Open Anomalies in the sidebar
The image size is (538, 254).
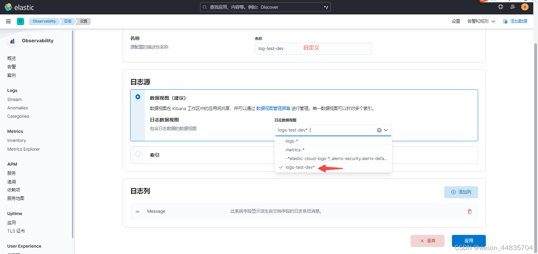pos(17,108)
